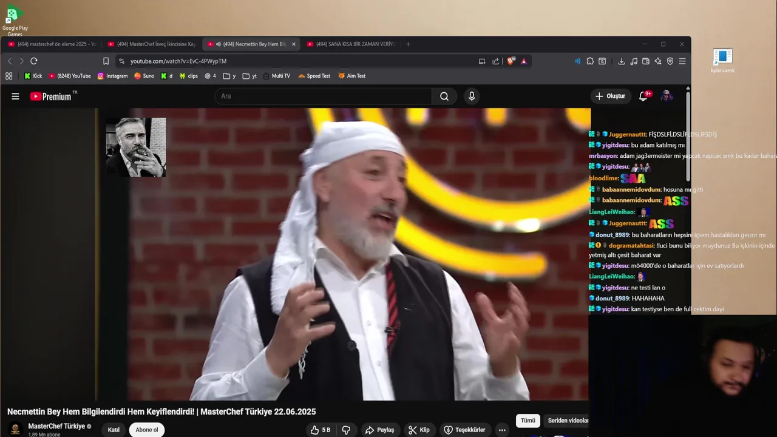Image resolution: width=777 pixels, height=437 pixels.
Task: Open the Kick bookmark
Action: tap(33, 76)
